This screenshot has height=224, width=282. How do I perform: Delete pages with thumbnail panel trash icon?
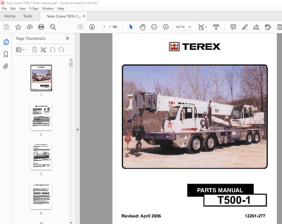[x=35, y=50]
